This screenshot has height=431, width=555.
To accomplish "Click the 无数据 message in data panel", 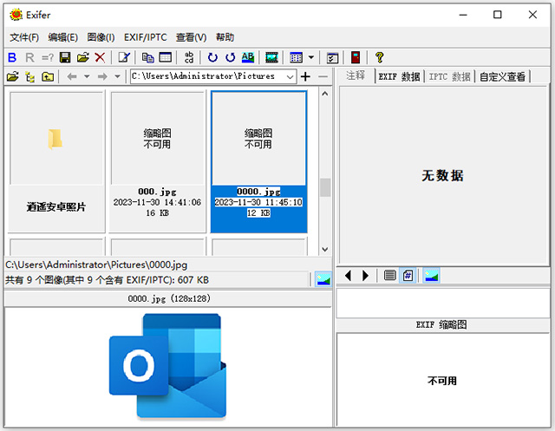I will click(x=442, y=175).
